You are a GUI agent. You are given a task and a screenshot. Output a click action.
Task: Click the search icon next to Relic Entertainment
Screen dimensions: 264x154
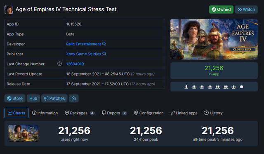click(x=104, y=44)
